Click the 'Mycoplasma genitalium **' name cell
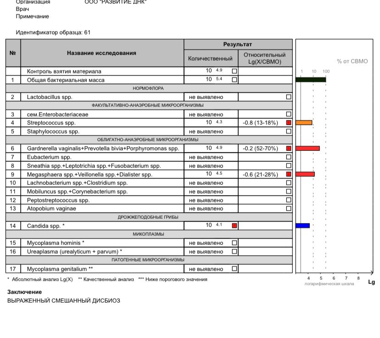 coord(102,269)
